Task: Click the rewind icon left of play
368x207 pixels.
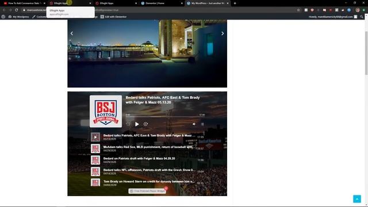Action: pos(128,124)
